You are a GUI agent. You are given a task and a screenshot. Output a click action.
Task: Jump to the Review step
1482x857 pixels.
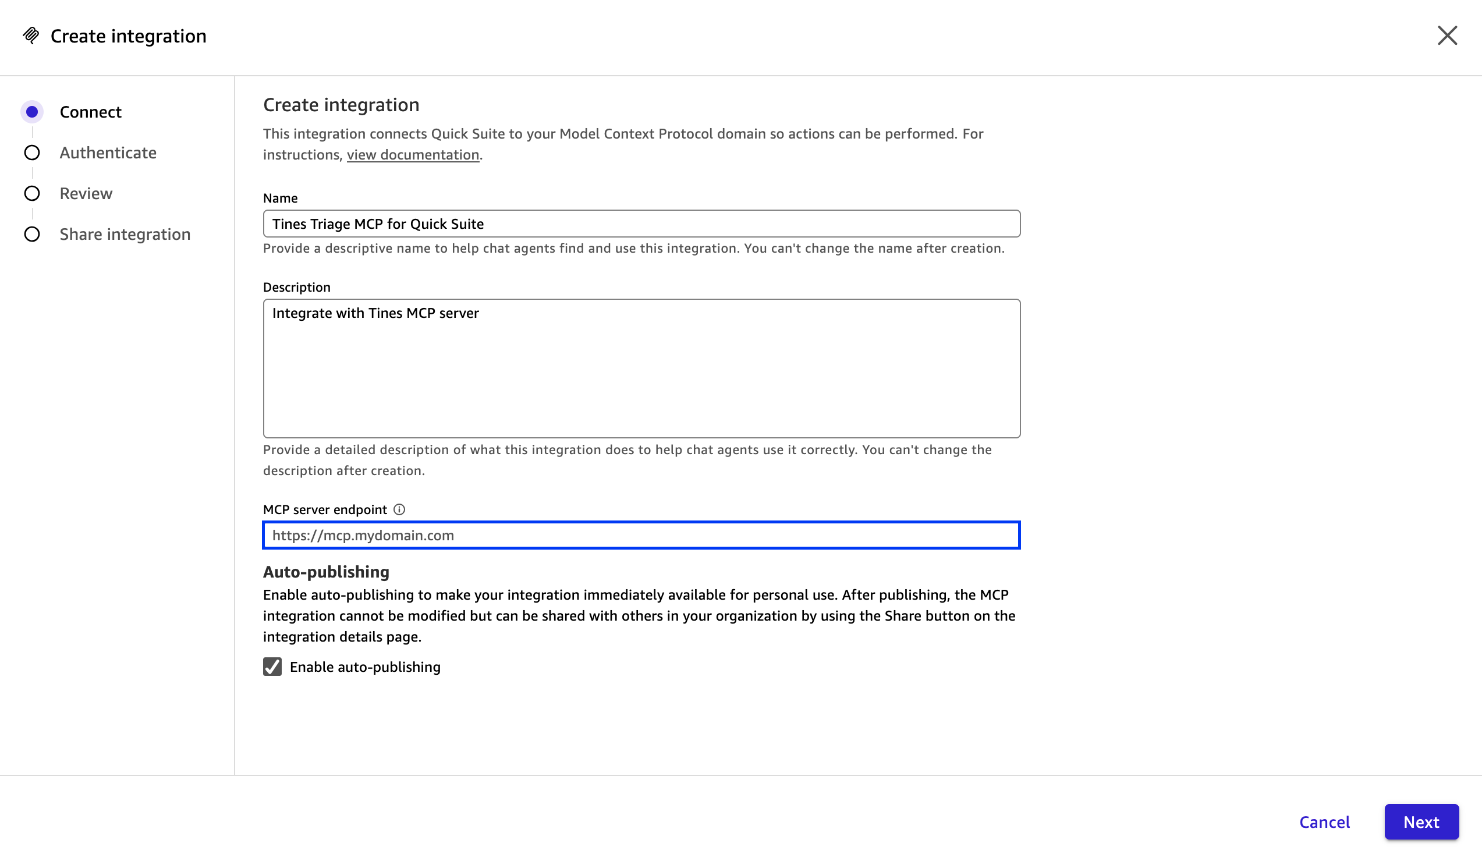(x=86, y=193)
